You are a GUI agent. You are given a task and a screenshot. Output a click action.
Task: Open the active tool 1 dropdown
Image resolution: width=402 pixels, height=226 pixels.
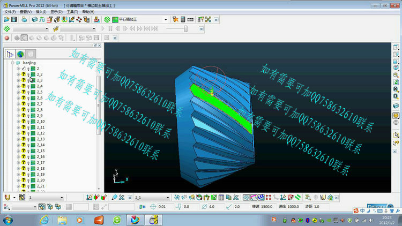(62, 198)
